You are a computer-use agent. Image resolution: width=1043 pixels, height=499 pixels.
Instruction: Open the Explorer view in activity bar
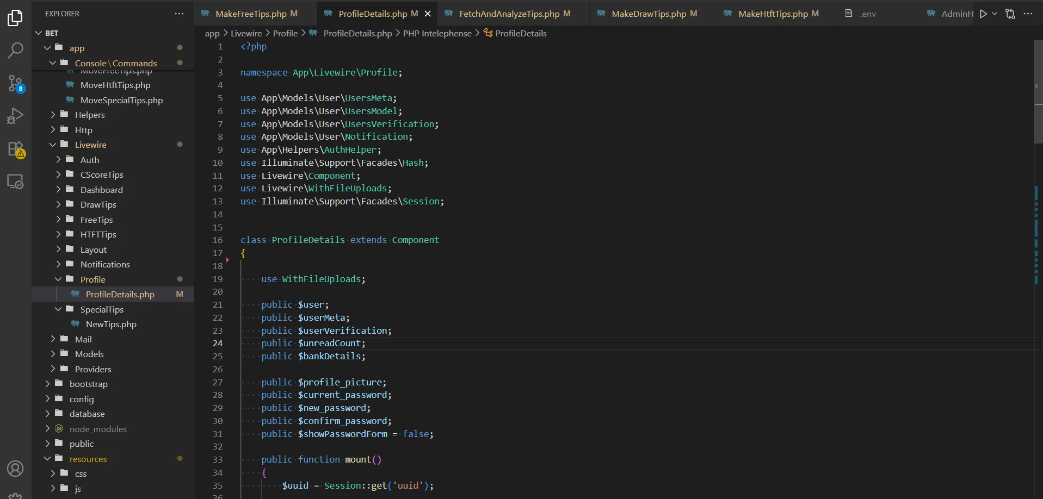point(15,18)
